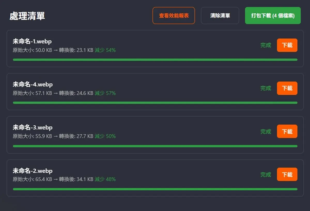Click the 減少 48% savings text

coord(105,179)
